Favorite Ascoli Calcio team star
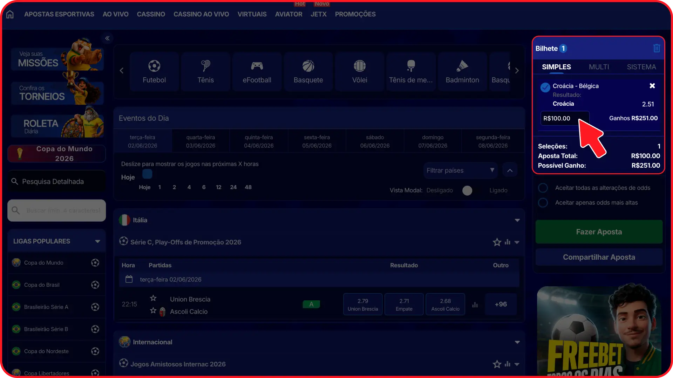 [153, 310]
